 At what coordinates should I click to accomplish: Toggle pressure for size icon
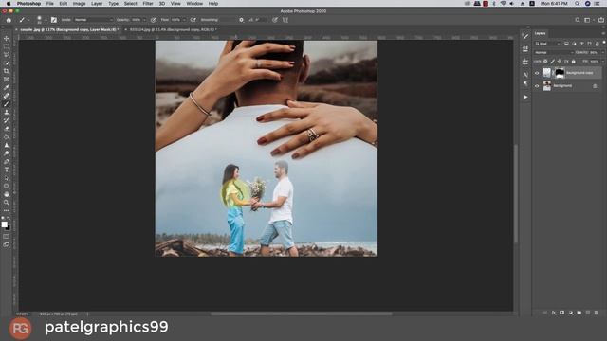275,20
